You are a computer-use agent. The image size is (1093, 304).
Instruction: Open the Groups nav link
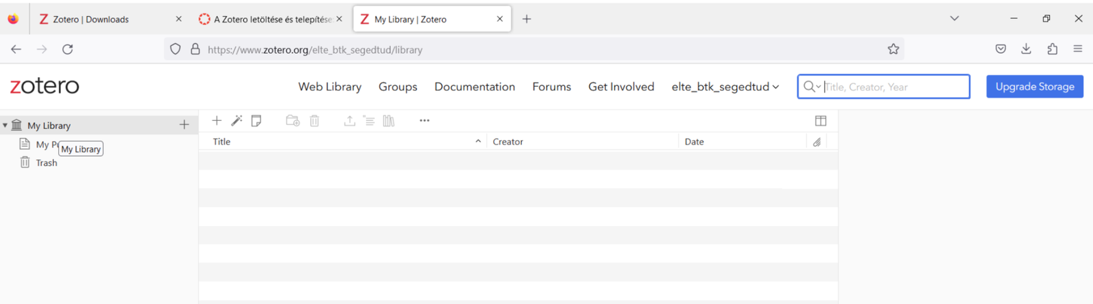tap(398, 87)
